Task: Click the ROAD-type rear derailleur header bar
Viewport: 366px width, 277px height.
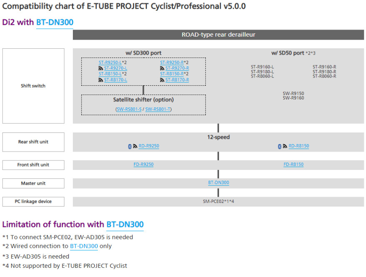Action: tap(218, 35)
